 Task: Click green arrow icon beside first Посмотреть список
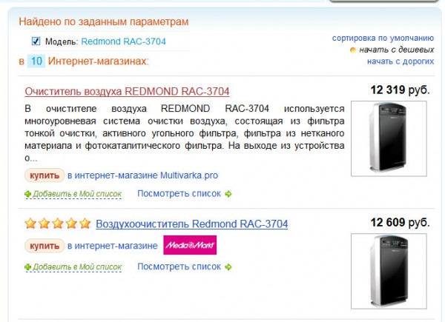coord(228,194)
